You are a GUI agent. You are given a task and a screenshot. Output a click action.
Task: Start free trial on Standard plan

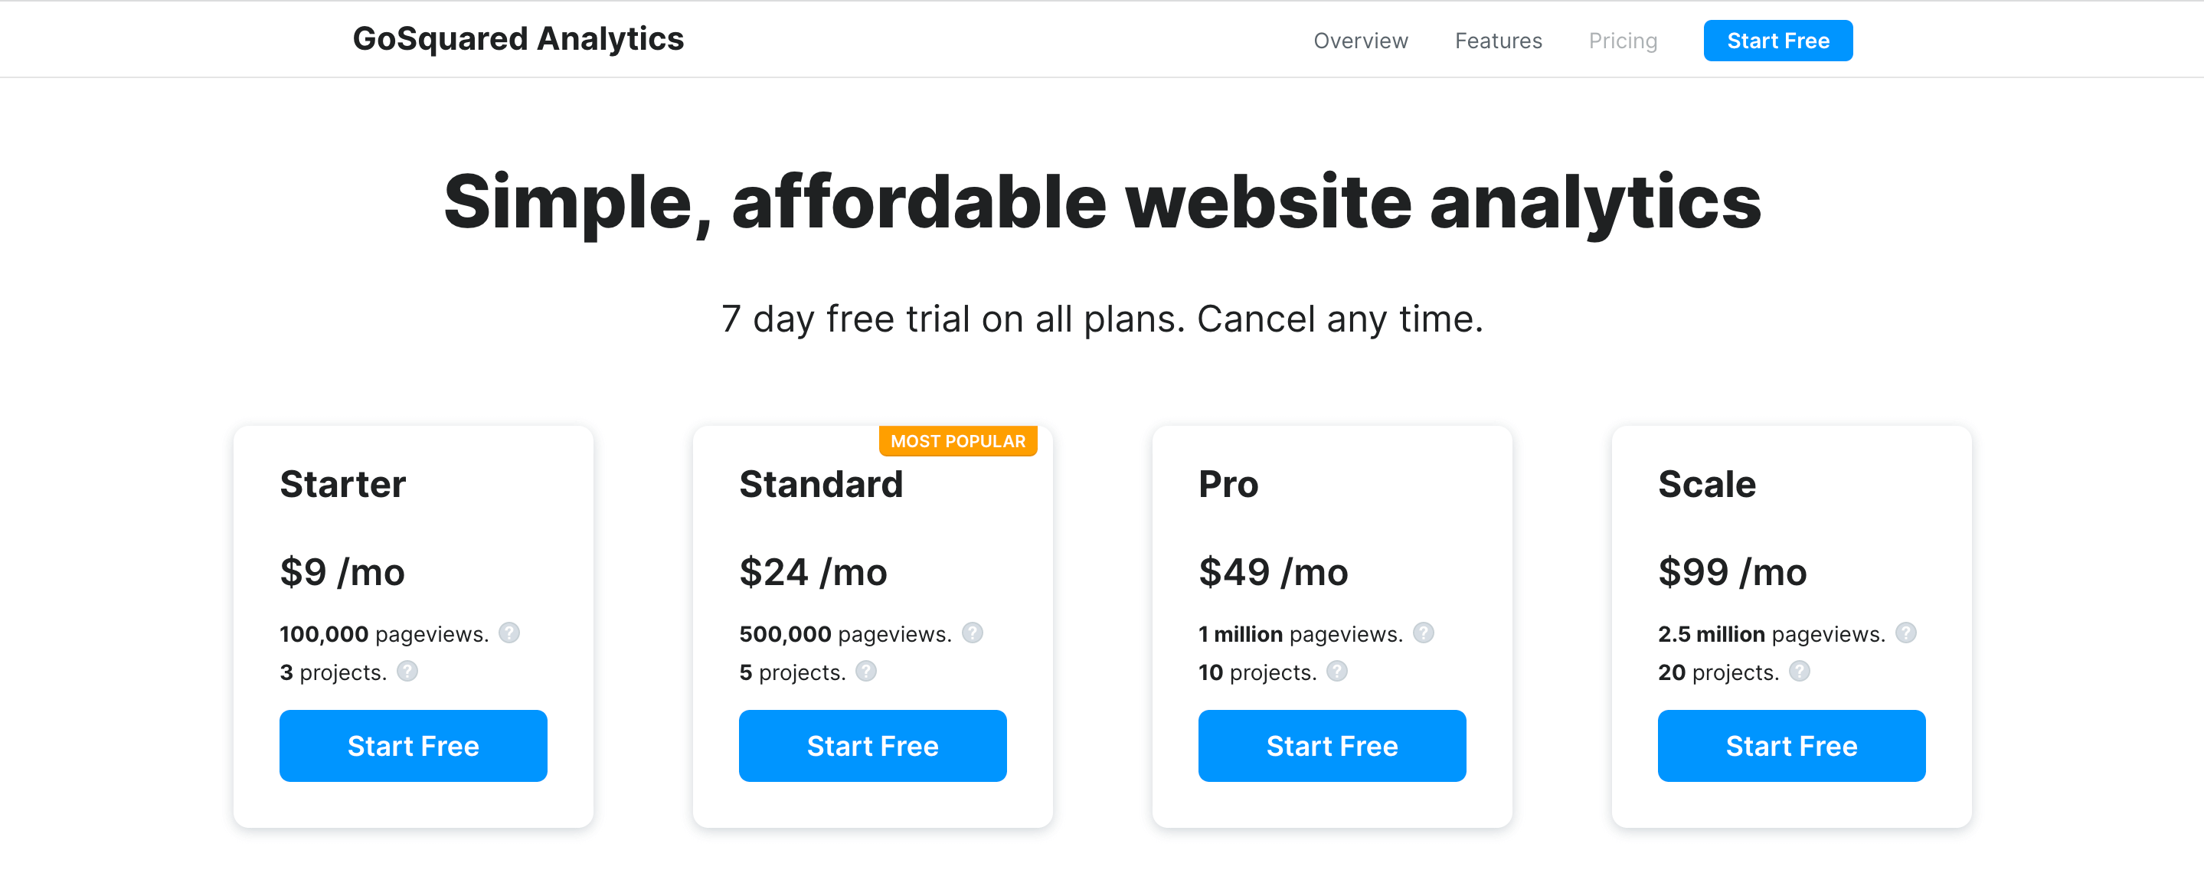[871, 745]
